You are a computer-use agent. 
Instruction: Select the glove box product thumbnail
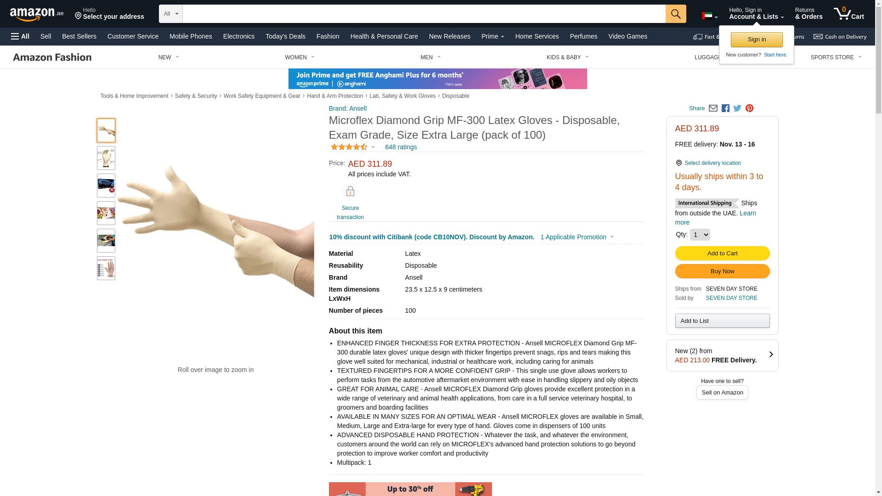(x=106, y=186)
